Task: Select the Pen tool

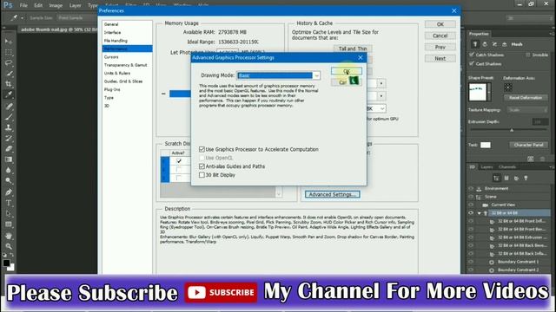Action: 9,192
